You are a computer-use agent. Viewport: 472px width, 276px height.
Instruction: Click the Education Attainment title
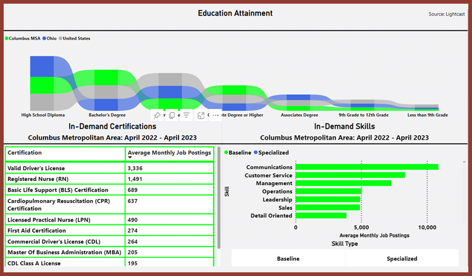tap(235, 13)
